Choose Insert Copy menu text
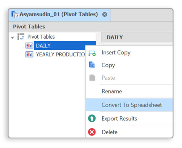This screenshot has width=182, height=148. click(116, 53)
